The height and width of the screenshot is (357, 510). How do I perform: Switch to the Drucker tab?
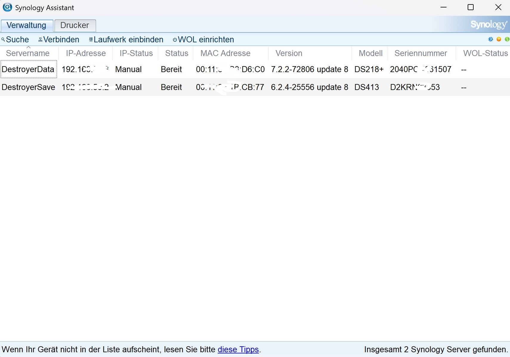pyautogui.click(x=75, y=25)
